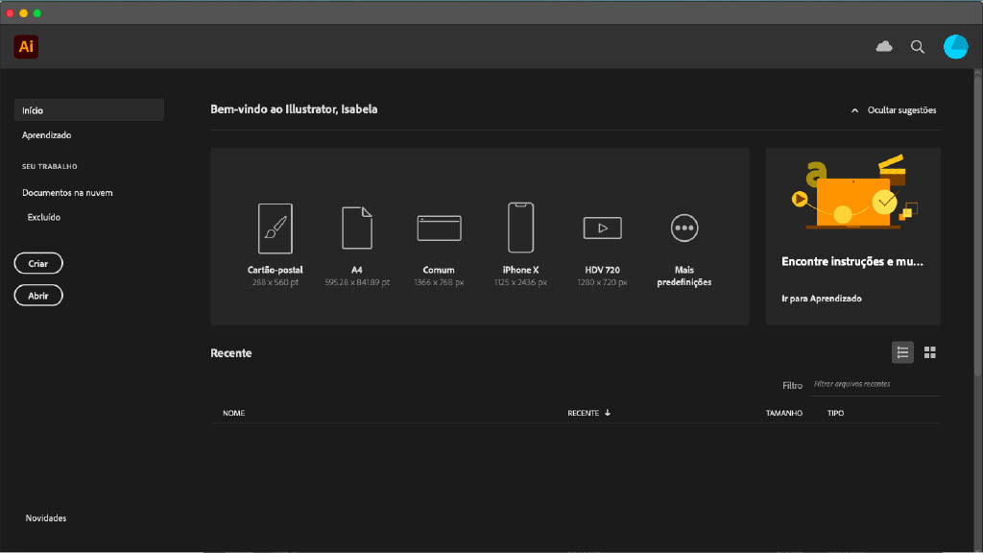Open Documentos na nuvem
This screenshot has height=553, width=983.
coord(68,192)
